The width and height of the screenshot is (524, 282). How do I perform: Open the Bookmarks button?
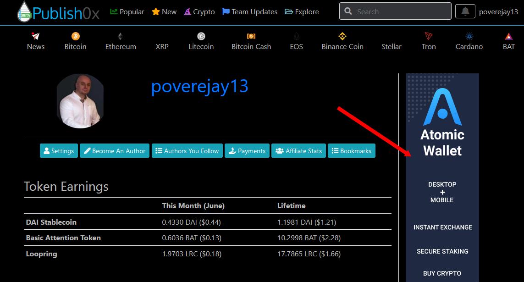(352, 151)
